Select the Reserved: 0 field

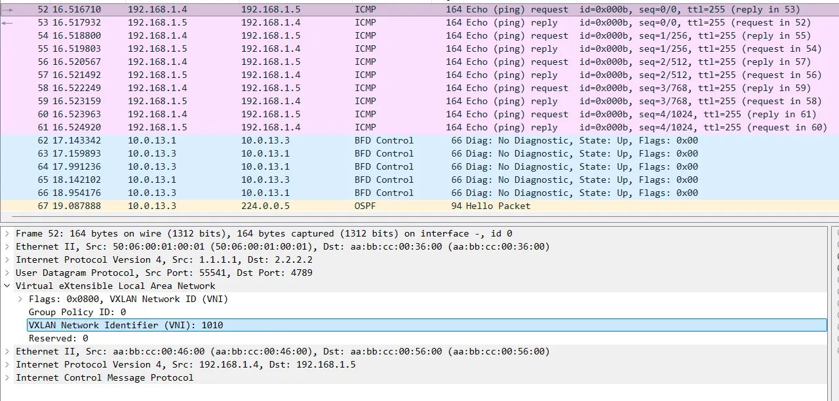58,339
